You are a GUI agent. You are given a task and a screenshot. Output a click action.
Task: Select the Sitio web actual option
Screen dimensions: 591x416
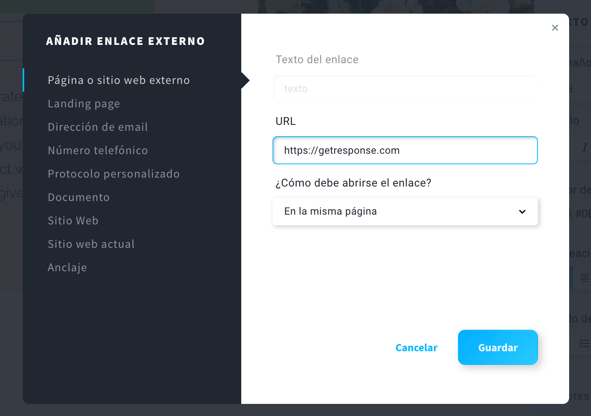click(x=91, y=244)
